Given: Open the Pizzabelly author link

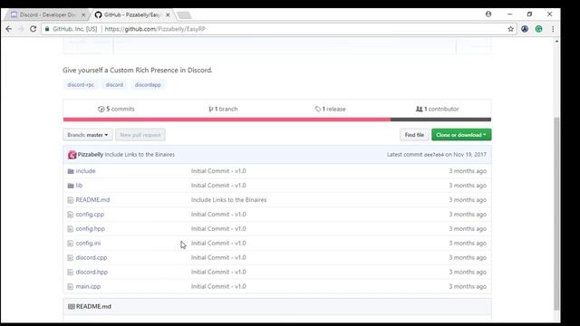Looking at the screenshot, I should click(x=91, y=155).
